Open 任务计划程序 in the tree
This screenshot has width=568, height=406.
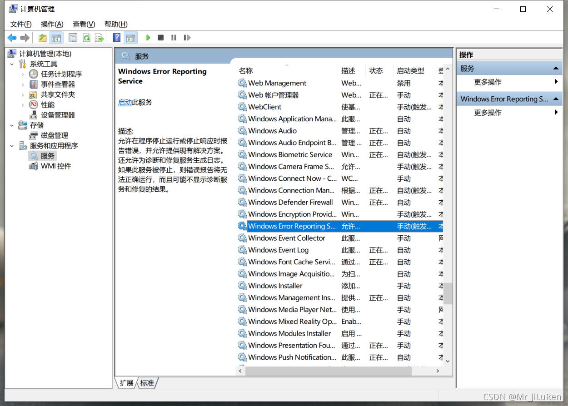tap(61, 74)
